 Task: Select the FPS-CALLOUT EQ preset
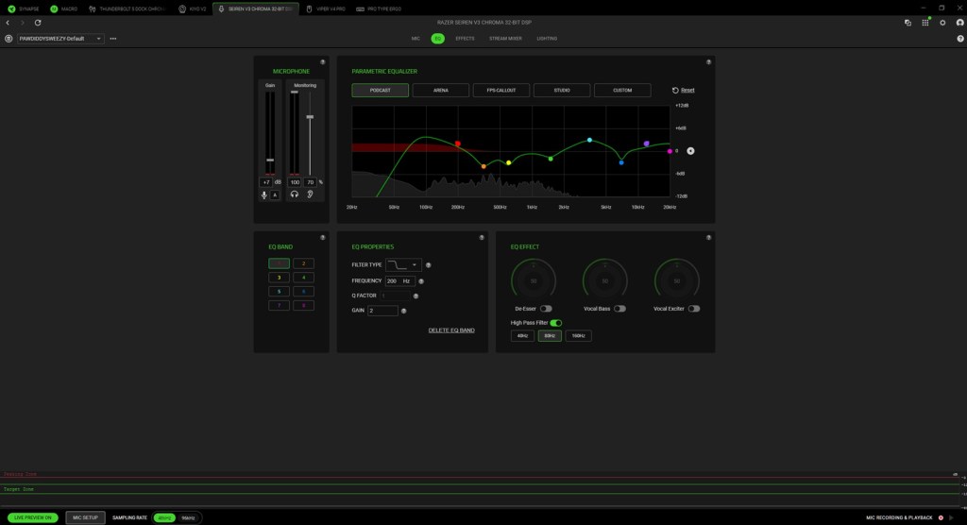click(500, 90)
